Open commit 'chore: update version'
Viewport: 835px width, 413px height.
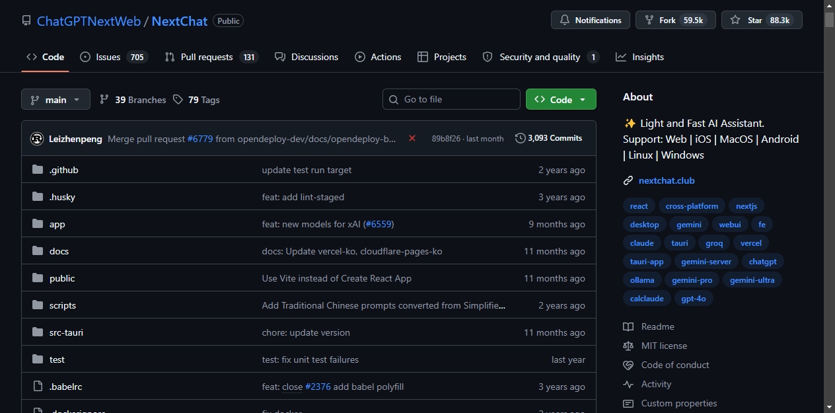[306, 332]
